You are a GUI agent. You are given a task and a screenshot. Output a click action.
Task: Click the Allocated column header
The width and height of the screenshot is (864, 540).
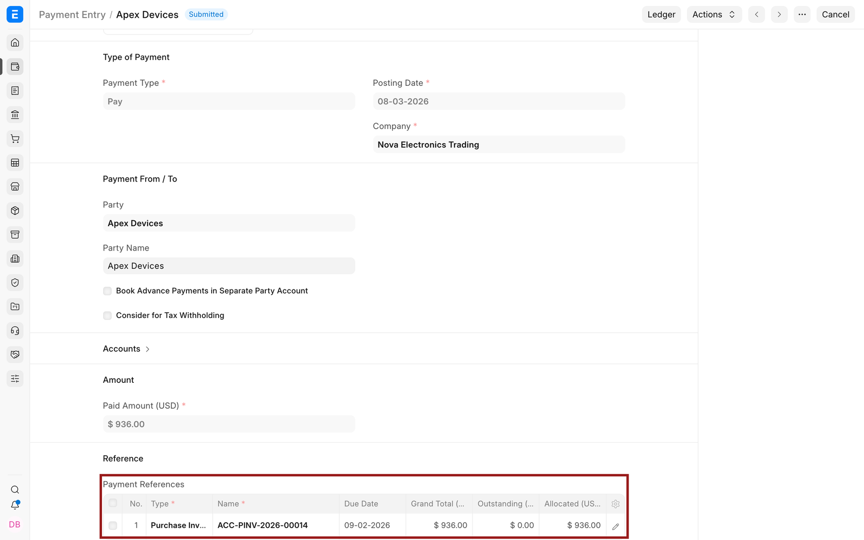point(573,504)
